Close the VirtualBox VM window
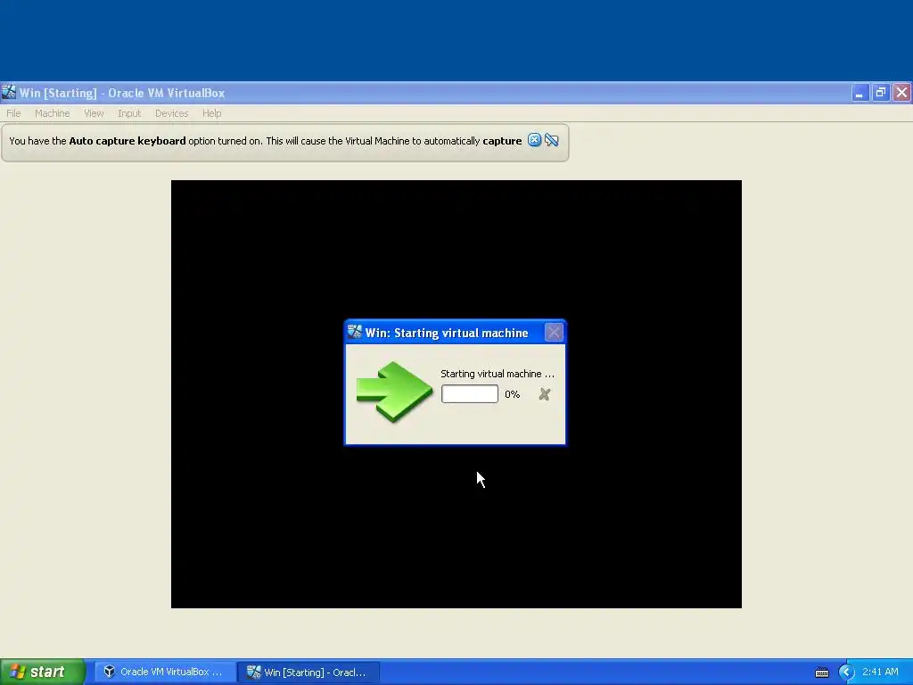 coord(902,93)
